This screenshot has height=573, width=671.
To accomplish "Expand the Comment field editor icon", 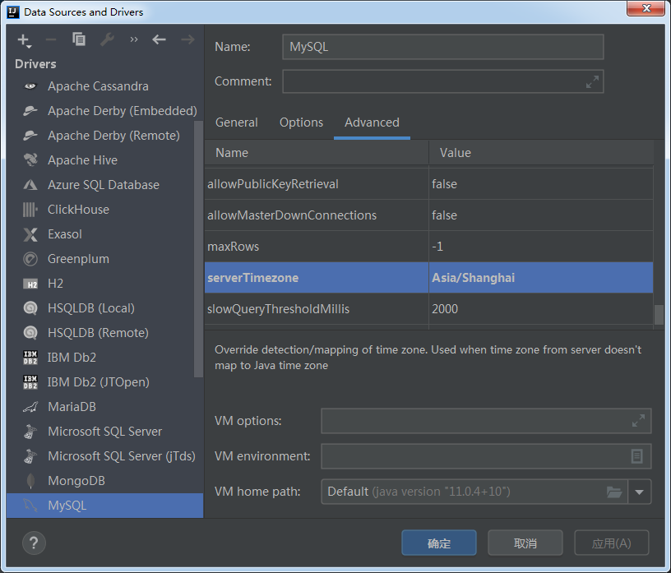I will click(x=592, y=81).
